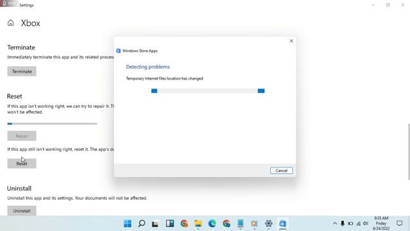Screen dimensions: 410x231
Task: Click the Uninstall button
Action: [x=22, y=210]
